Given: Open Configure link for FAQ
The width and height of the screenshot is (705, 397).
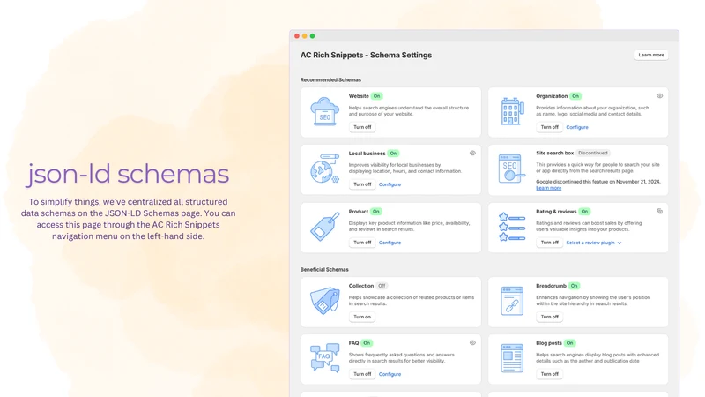Looking at the screenshot, I should (x=390, y=374).
